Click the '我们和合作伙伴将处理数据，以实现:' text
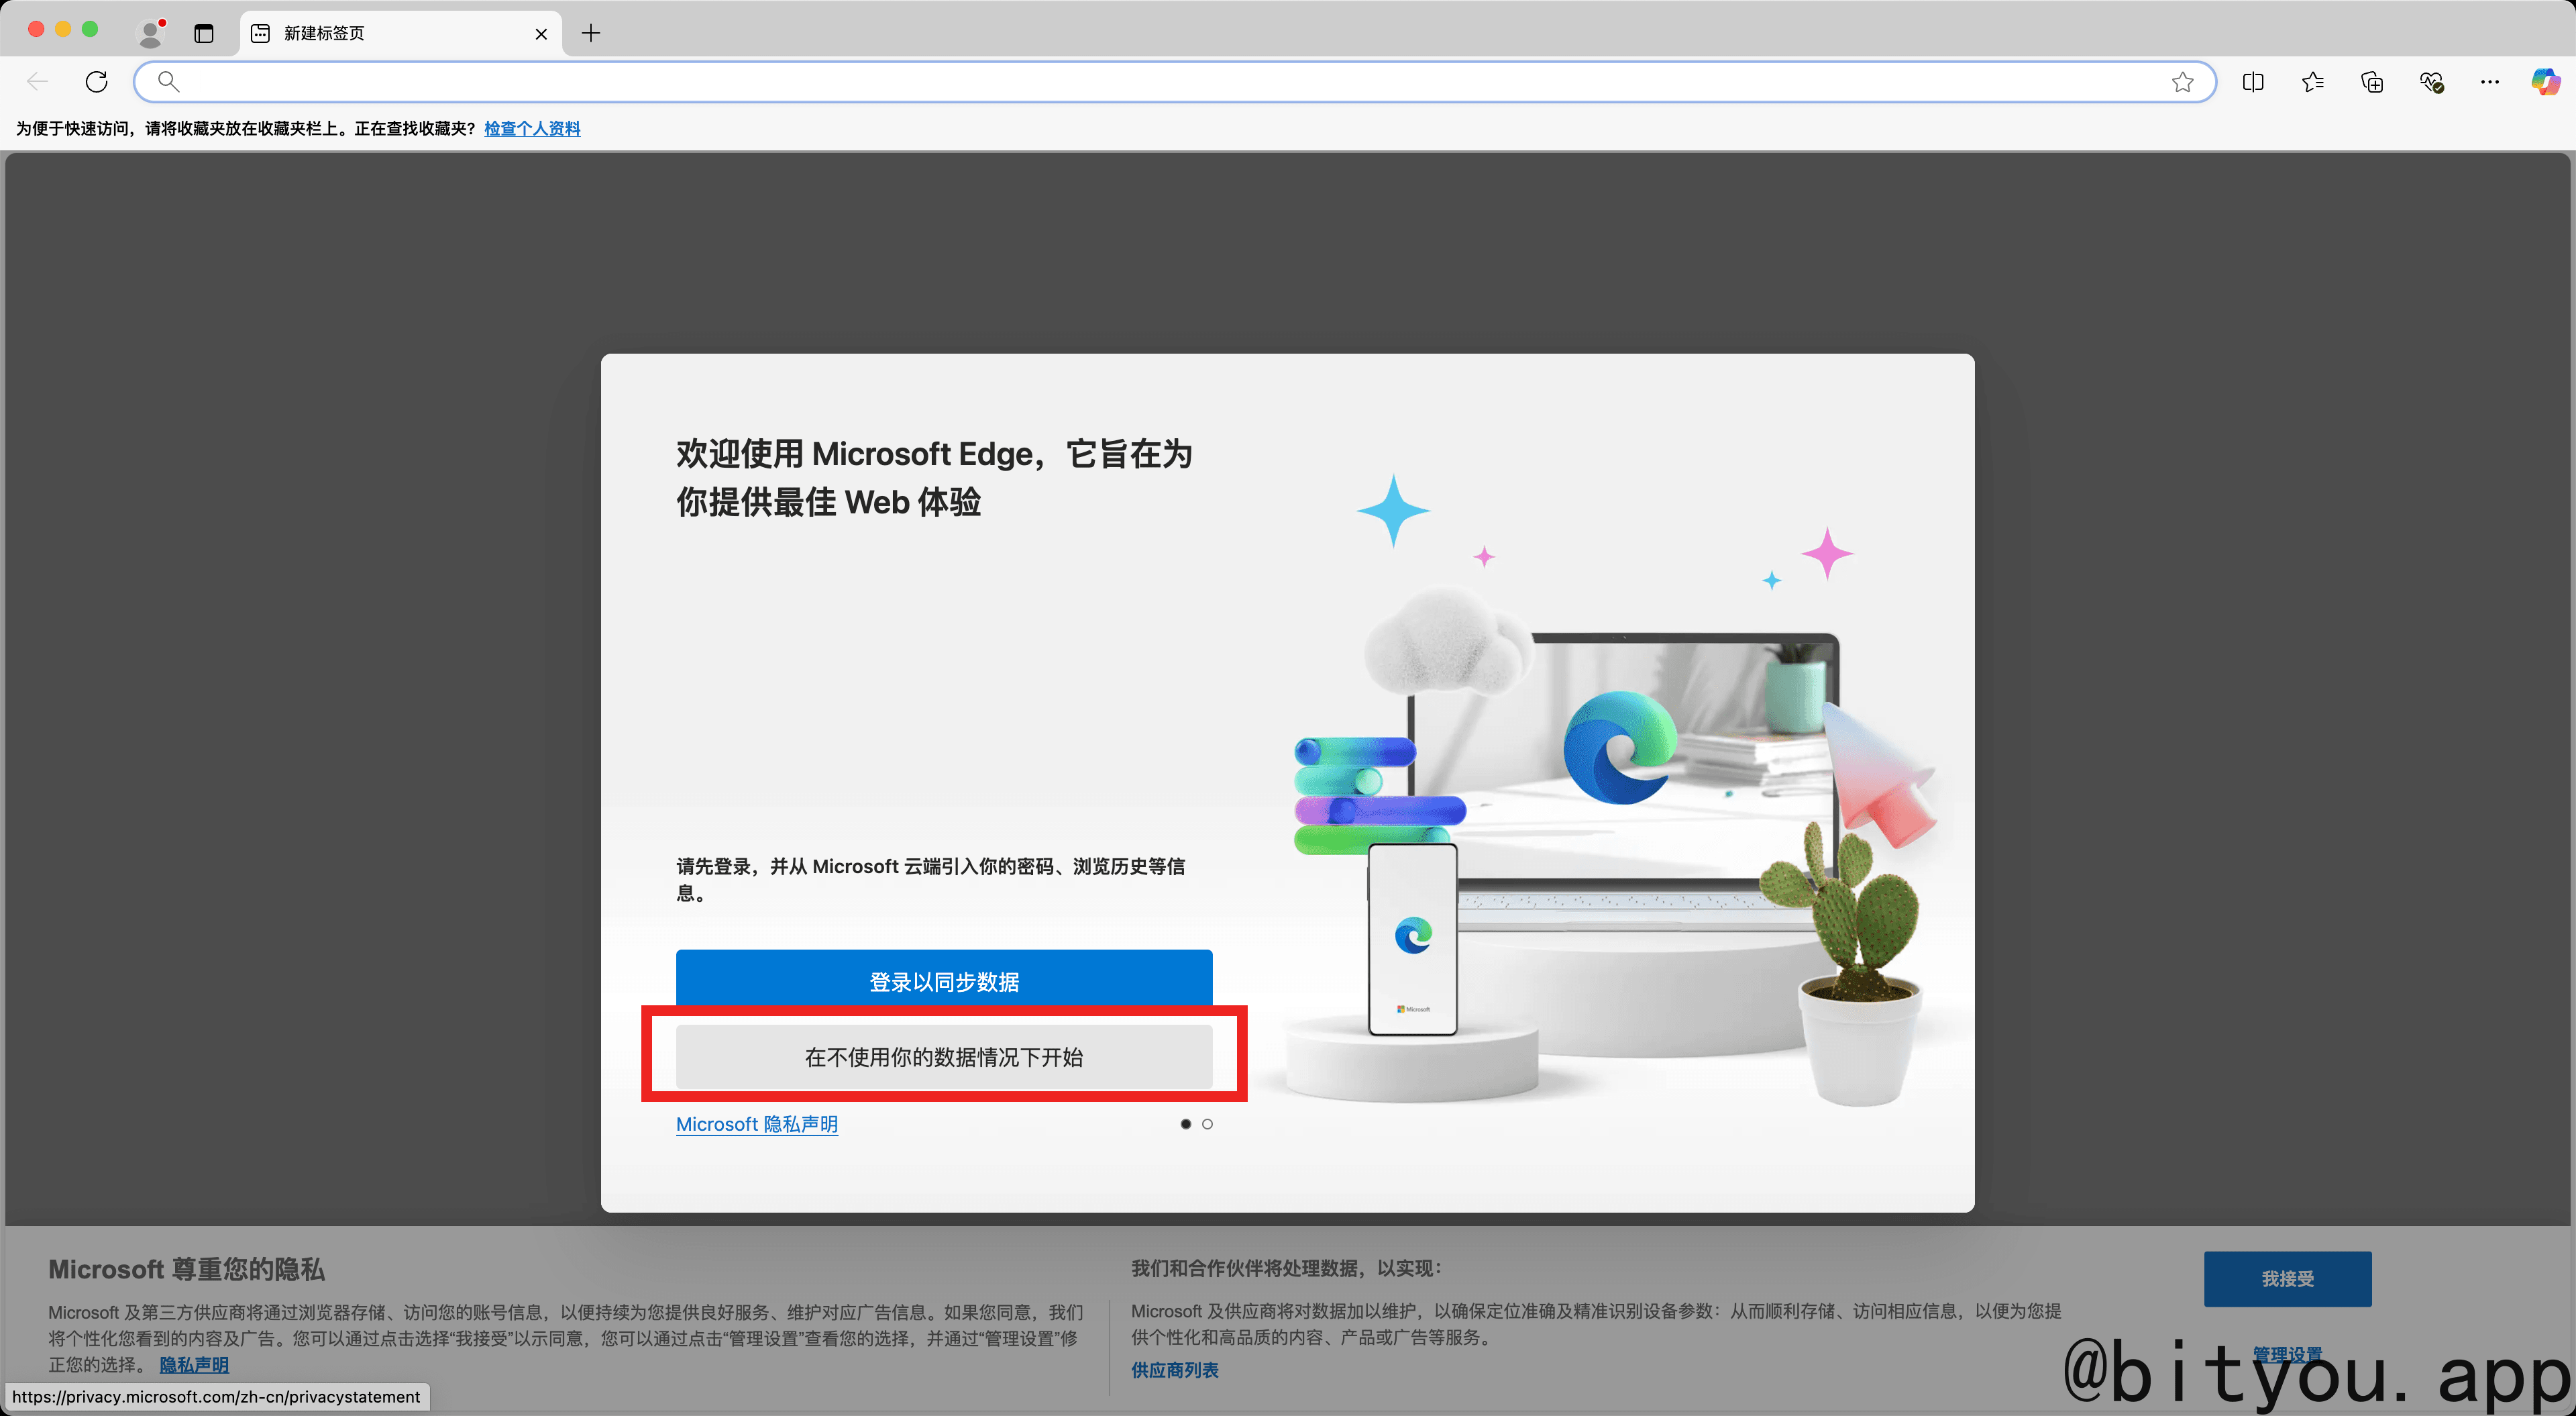The image size is (2576, 1416). tap(1286, 1268)
